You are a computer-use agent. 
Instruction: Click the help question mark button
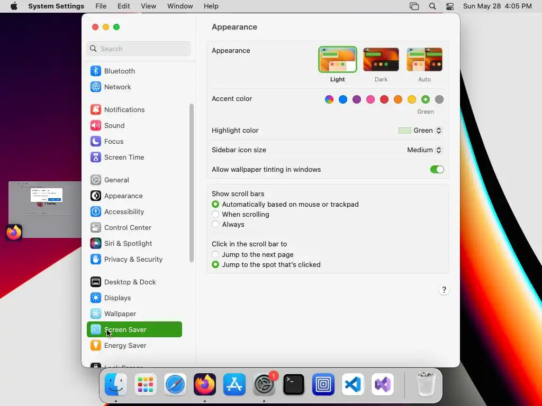[444, 290]
